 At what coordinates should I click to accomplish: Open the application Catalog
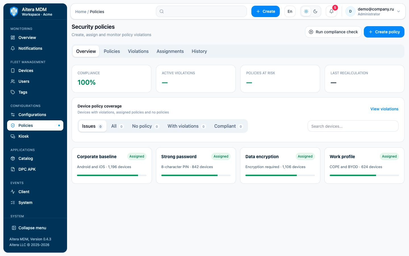pyautogui.click(x=35, y=158)
